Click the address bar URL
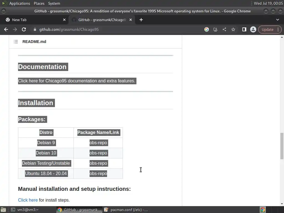 69,29
